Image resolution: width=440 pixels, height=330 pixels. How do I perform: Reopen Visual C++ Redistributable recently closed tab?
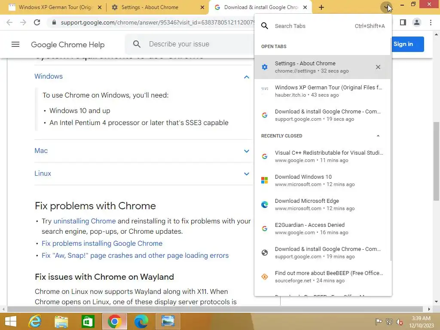click(322, 156)
